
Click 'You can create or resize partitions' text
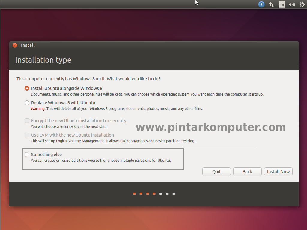[101, 161]
